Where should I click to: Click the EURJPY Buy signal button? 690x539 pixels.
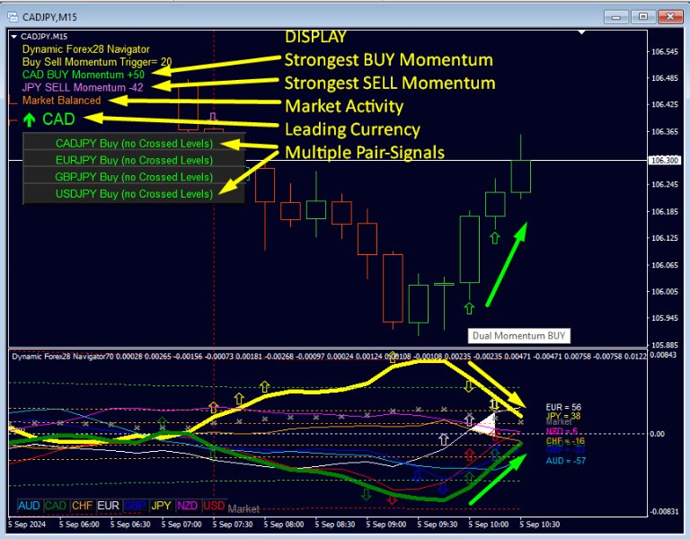(134, 160)
